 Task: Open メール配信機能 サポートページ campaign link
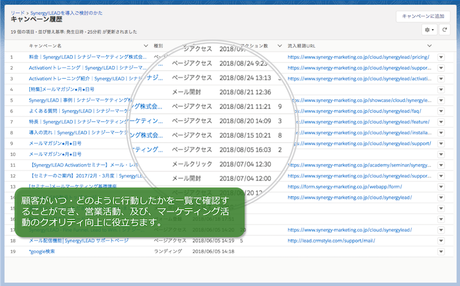point(79,241)
